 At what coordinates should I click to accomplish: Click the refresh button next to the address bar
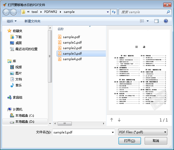pyautogui.click(x=114, y=12)
